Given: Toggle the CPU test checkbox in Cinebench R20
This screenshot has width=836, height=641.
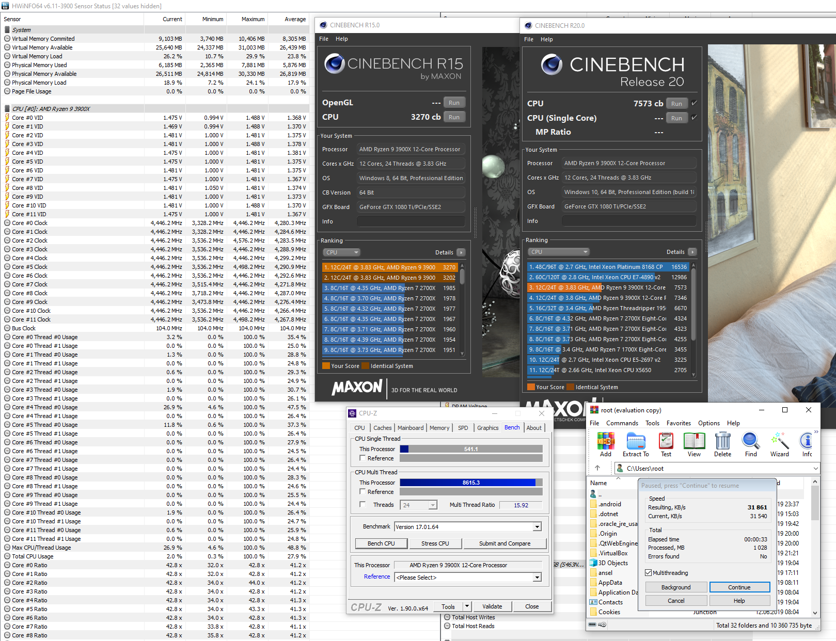Looking at the screenshot, I should pos(694,103).
